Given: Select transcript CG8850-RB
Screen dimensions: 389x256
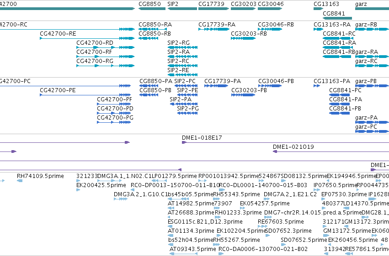Looking at the screenshot, I should pos(149,38).
